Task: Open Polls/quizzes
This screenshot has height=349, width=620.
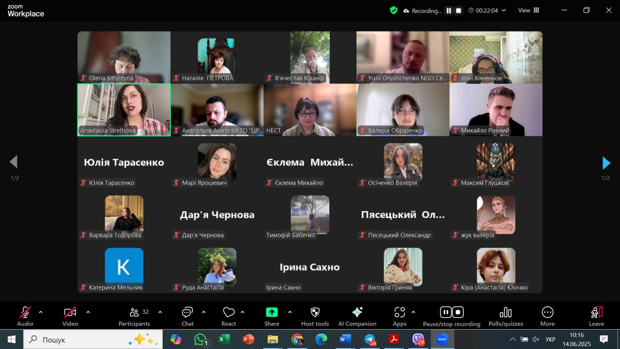Action: tap(505, 316)
